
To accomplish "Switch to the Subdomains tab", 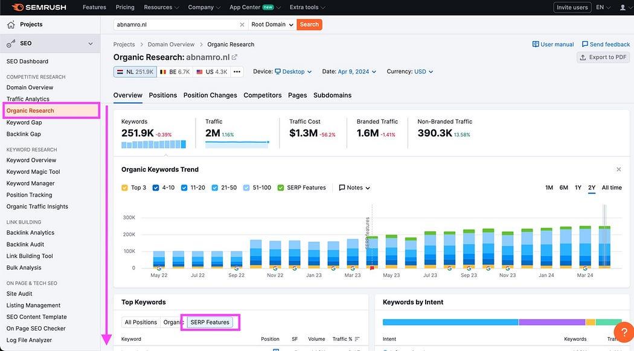I will click(x=332, y=95).
